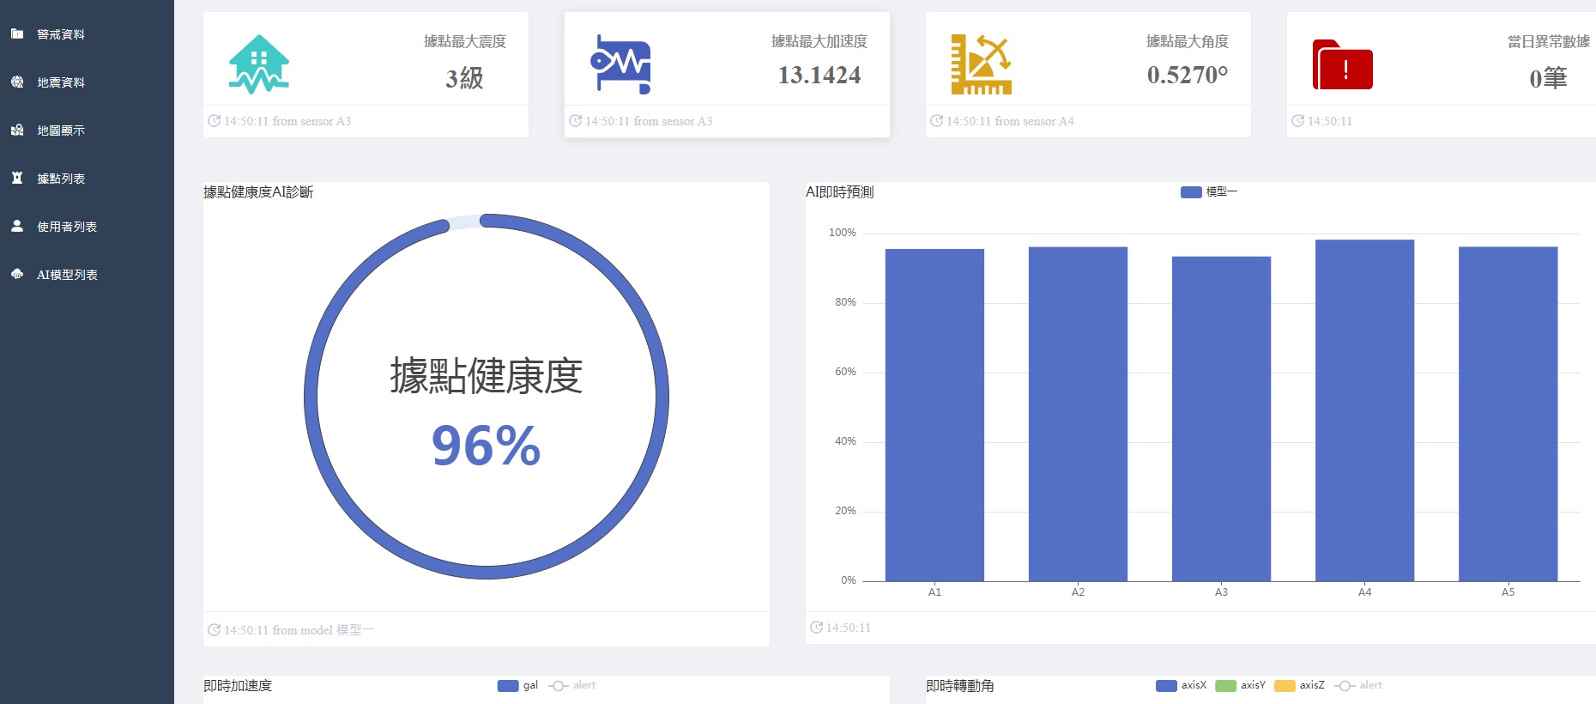The image size is (1596, 704).
Task: Click refresh icon in 據點最大角度 card
Action: (936, 121)
